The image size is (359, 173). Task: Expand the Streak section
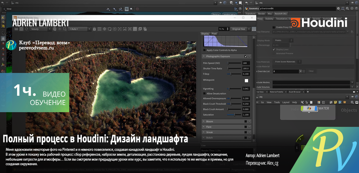tap(204, 132)
